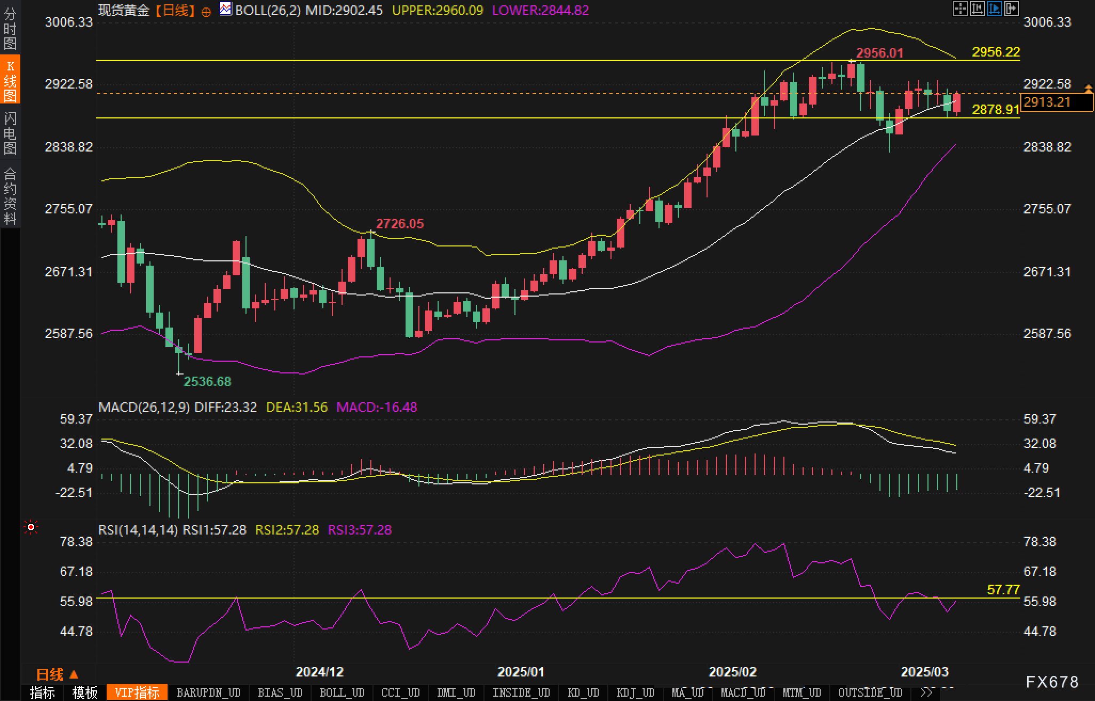
Task: Click the 模板 button in bottom bar
Action: click(85, 692)
